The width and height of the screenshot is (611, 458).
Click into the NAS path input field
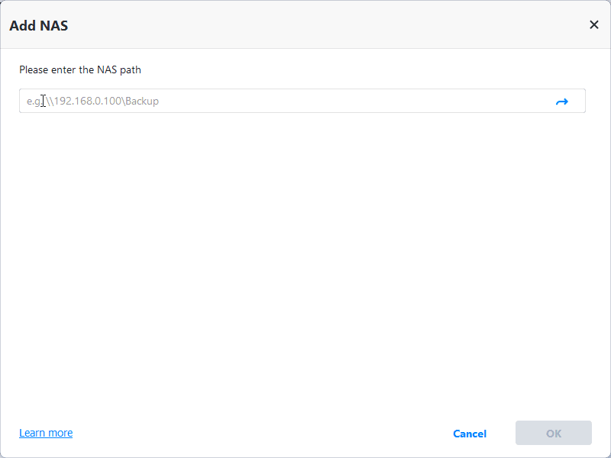[x=283, y=101]
